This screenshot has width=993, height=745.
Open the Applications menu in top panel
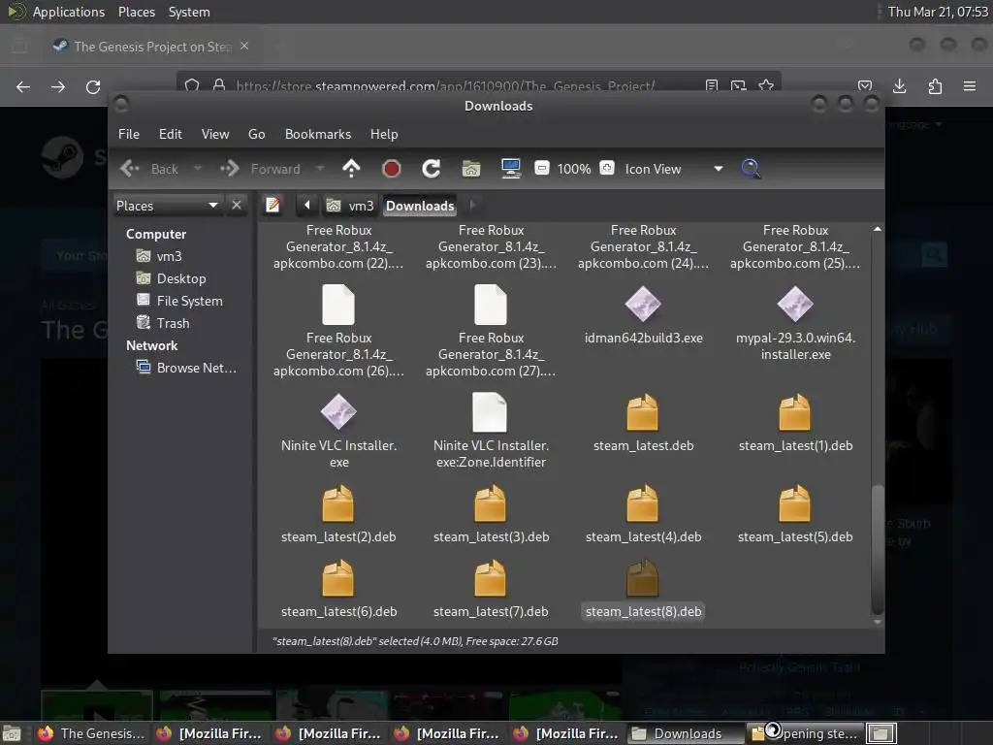(x=69, y=12)
